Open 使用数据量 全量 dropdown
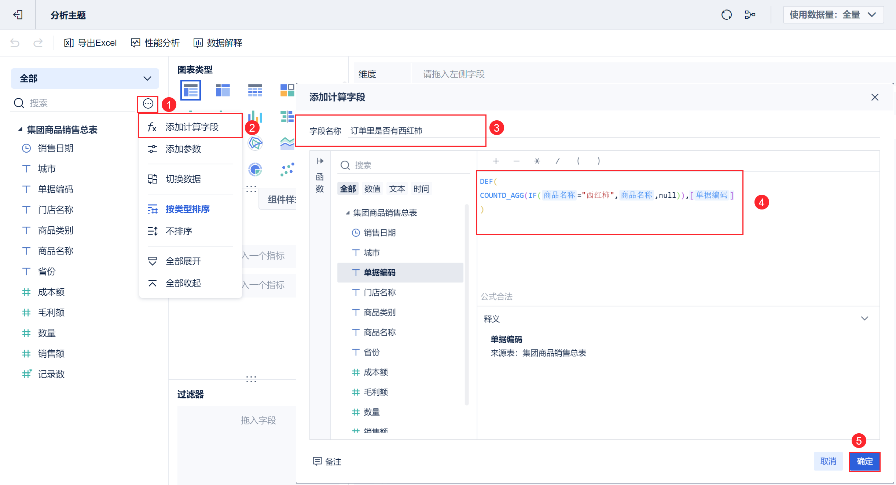896x485 pixels. [x=833, y=15]
